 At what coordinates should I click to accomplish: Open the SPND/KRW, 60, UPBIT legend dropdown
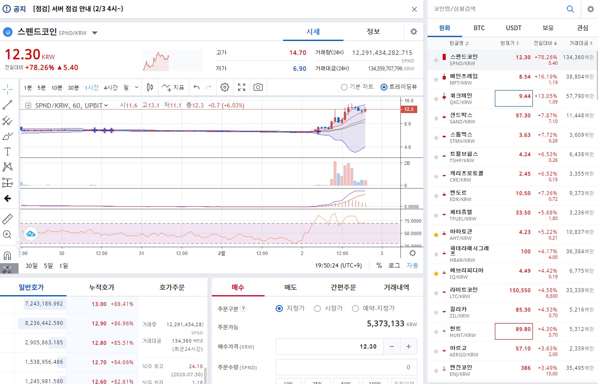(106, 105)
